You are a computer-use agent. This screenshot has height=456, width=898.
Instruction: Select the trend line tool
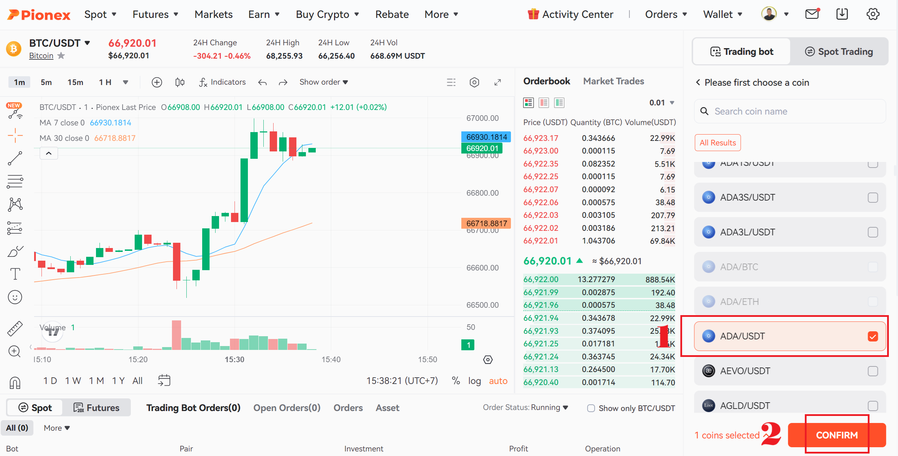point(15,158)
